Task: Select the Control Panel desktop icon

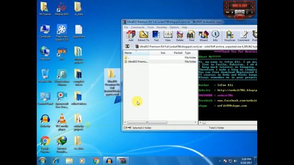Action: (x=45, y=99)
